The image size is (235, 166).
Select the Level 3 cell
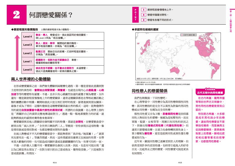pos(28,45)
